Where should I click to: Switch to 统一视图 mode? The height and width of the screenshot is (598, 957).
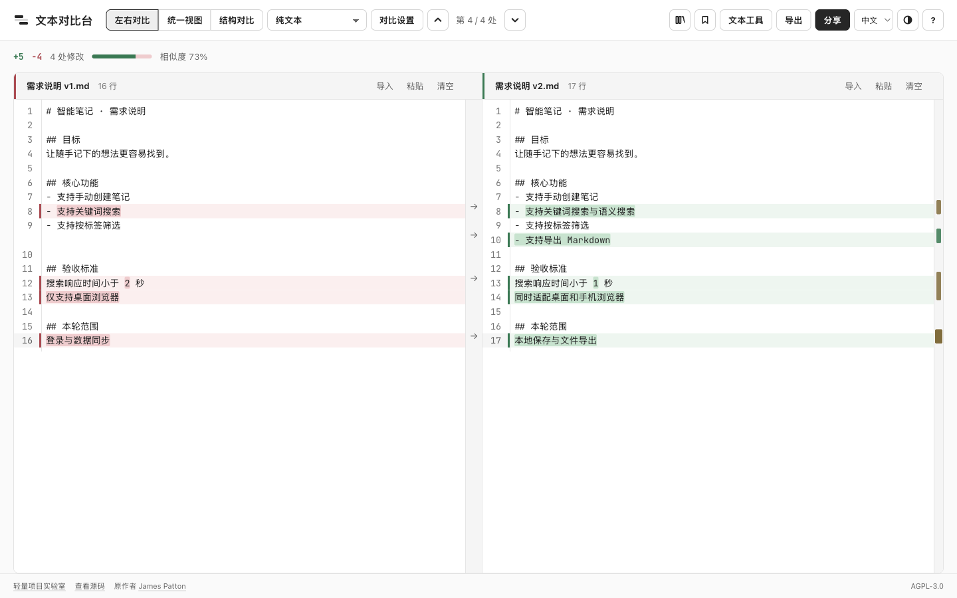click(185, 20)
